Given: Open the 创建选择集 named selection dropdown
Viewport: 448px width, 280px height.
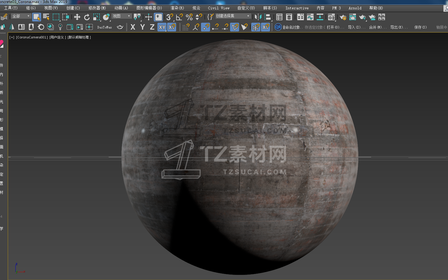Looking at the screenshot, I should [x=232, y=16].
